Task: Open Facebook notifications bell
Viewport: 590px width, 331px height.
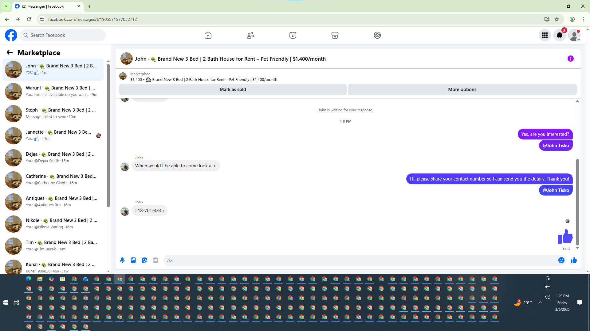Action: tap(560, 35)
